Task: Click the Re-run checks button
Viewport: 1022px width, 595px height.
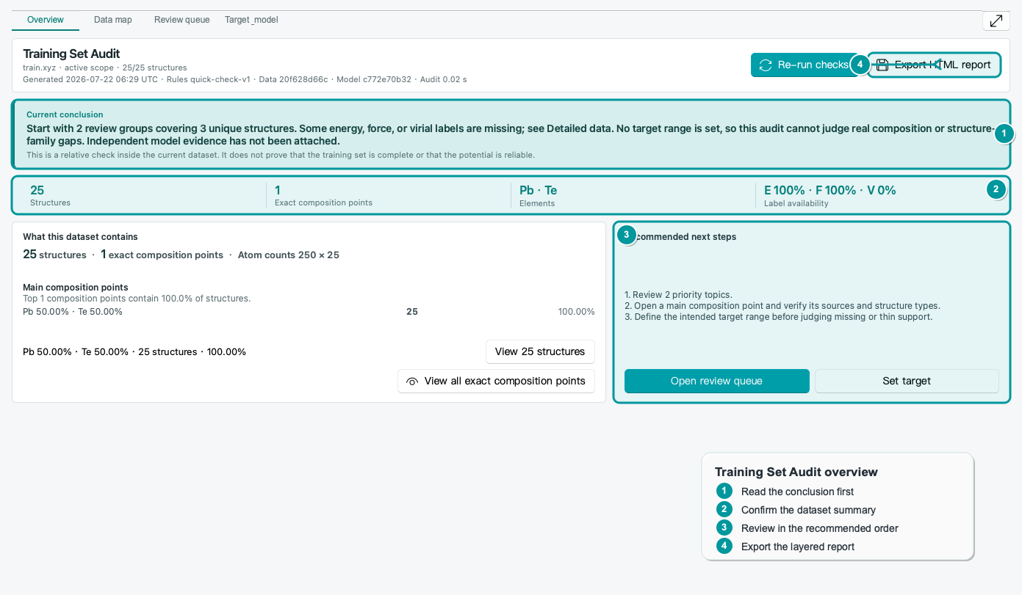Action: [x=805, y=65]
